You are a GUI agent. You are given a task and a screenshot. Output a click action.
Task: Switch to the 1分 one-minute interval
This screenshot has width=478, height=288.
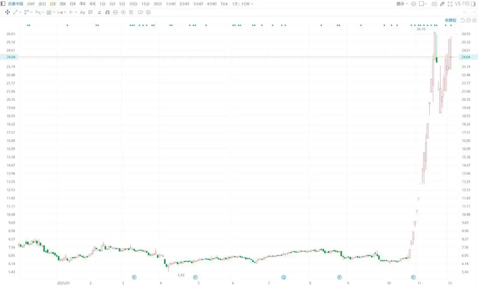(x=102, y=4)
